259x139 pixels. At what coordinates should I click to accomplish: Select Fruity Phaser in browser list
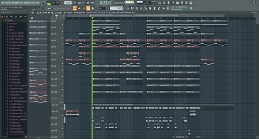coord(14,123)
